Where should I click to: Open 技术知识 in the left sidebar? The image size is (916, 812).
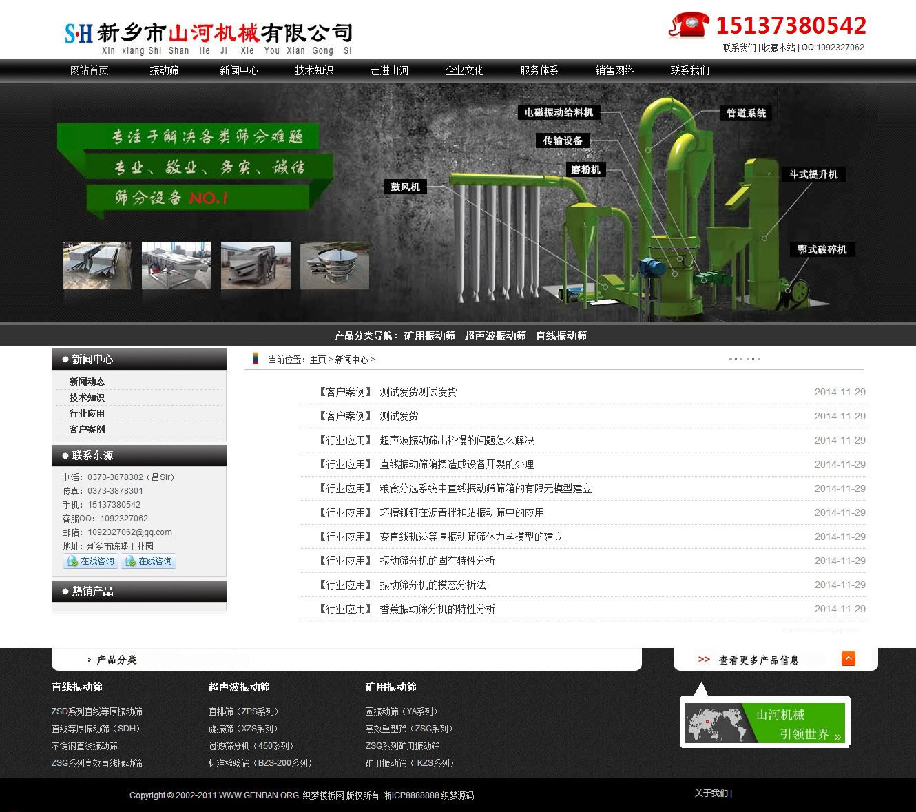pos(87,397)
